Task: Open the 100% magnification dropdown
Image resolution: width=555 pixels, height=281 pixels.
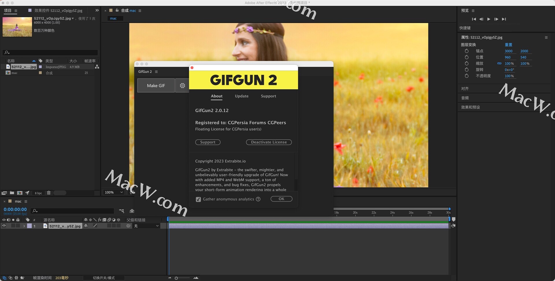Action: tap(114, 192)
